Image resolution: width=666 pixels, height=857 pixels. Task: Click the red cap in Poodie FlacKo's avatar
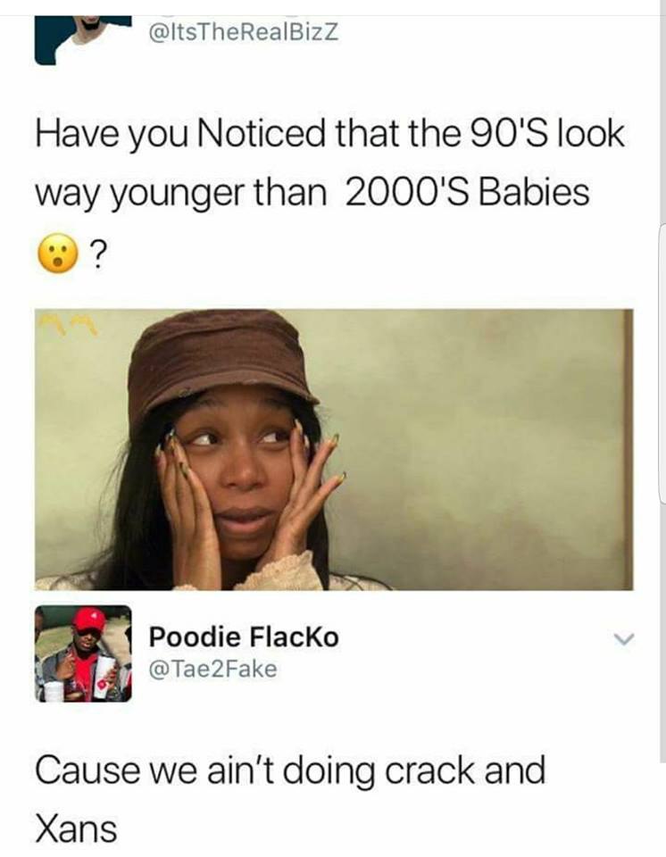point(87,620)
